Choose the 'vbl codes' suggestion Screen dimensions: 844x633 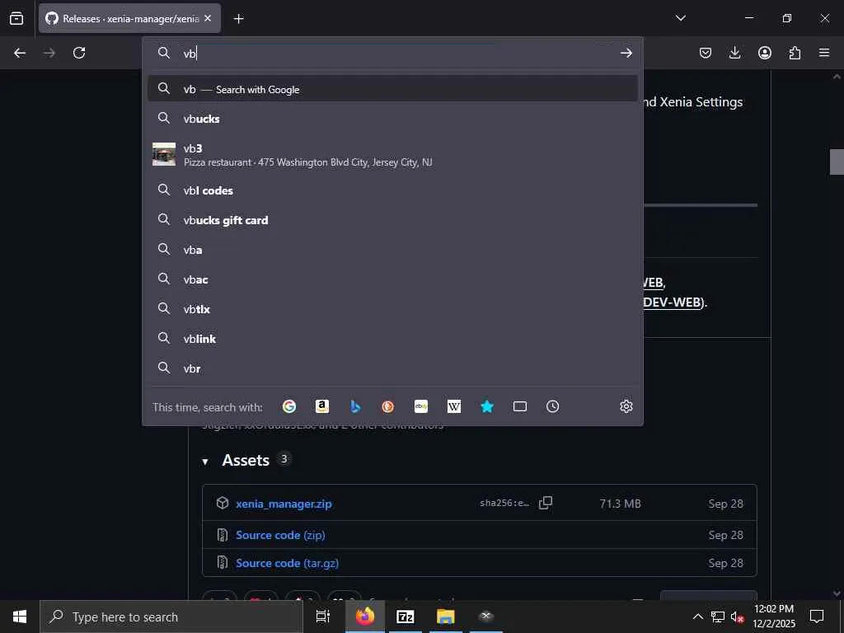[x=393, y=190]
